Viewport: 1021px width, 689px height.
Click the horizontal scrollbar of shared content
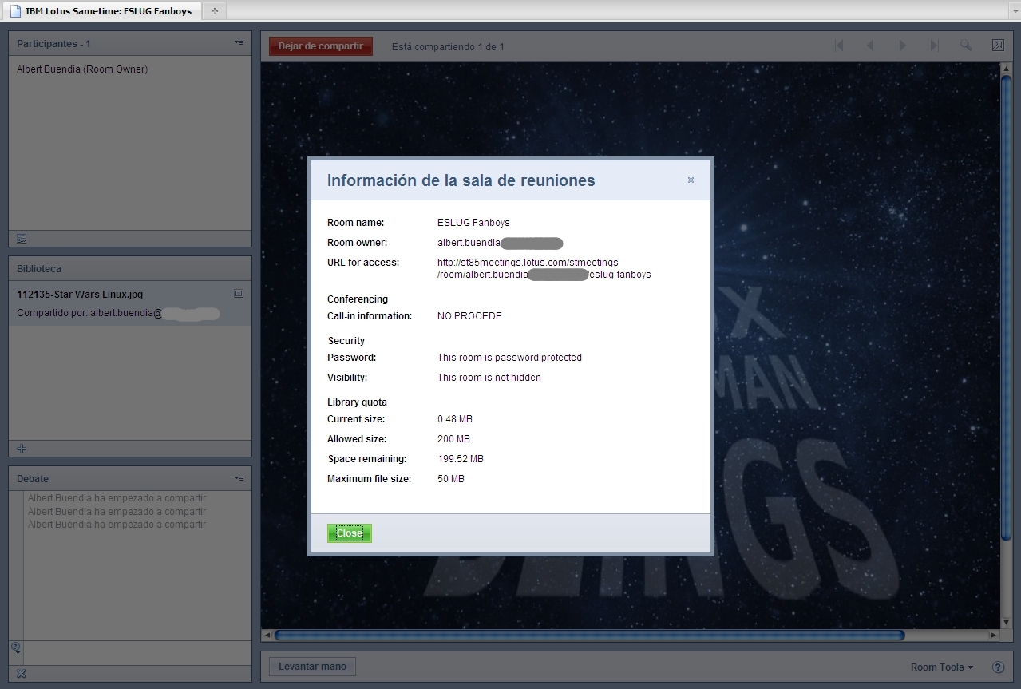589,636
